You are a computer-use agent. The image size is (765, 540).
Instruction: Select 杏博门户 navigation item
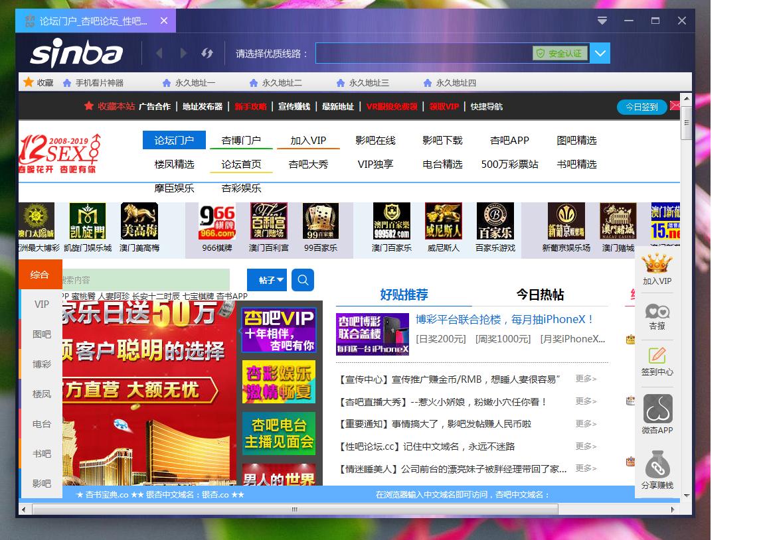point(241,141)
